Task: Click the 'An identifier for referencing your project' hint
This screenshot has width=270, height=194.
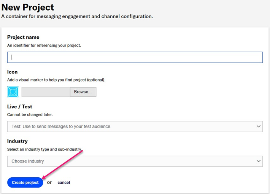Action: pos(44,45)
